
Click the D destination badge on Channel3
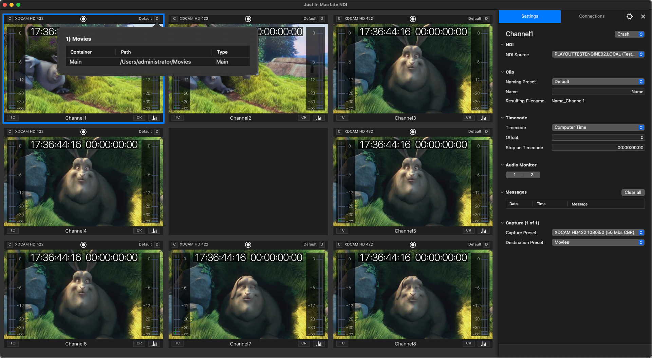pos(486,19)
